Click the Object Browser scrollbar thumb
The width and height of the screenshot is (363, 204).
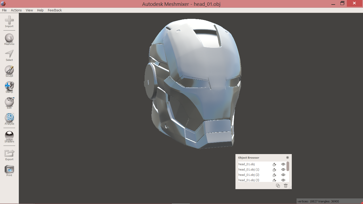click(x=288, y=166)
